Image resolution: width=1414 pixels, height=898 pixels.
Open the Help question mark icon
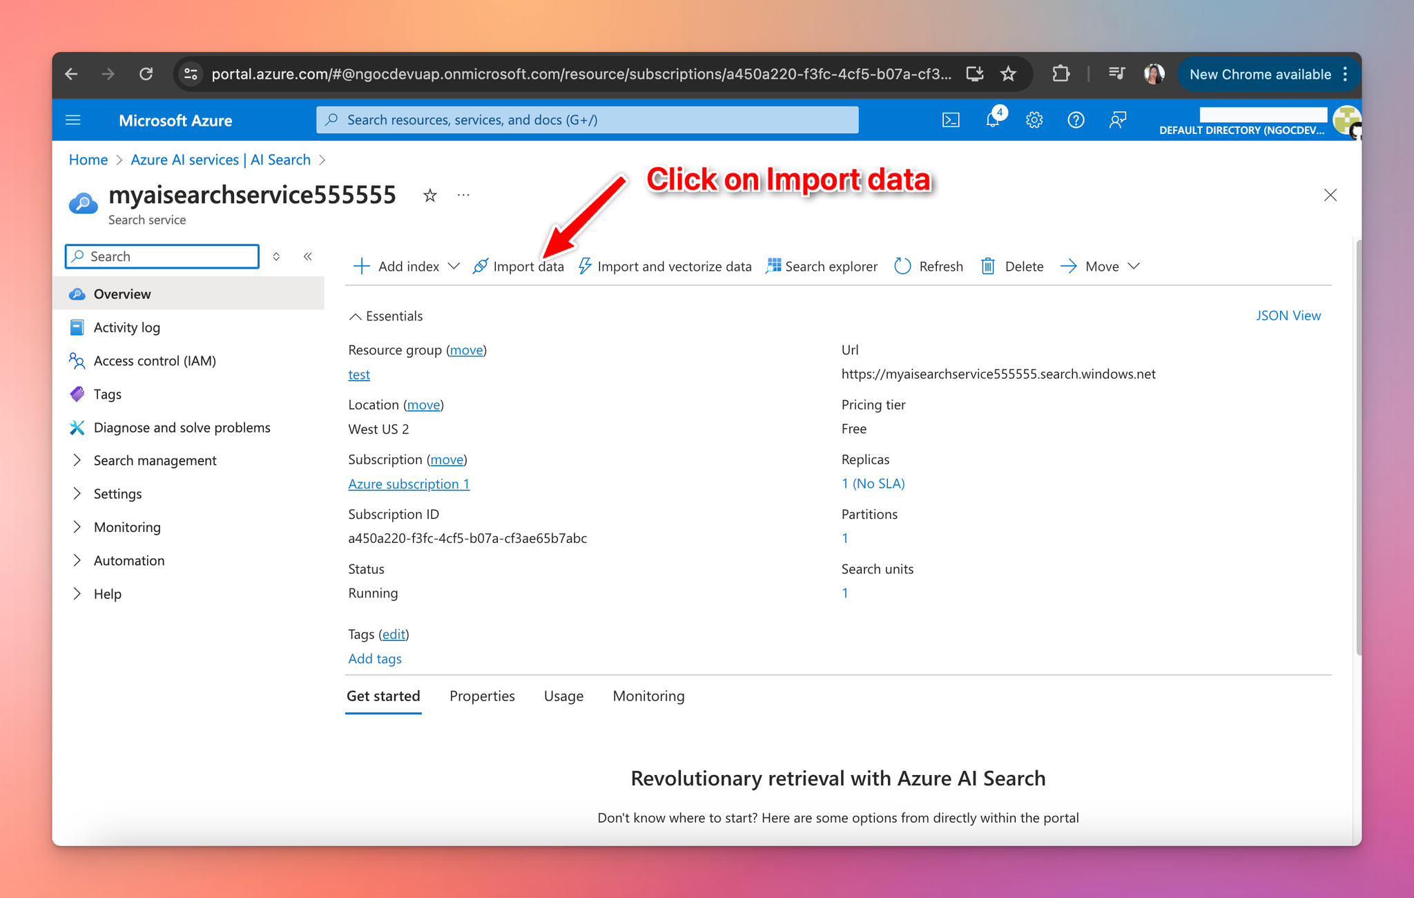[x=1076, y=120]
